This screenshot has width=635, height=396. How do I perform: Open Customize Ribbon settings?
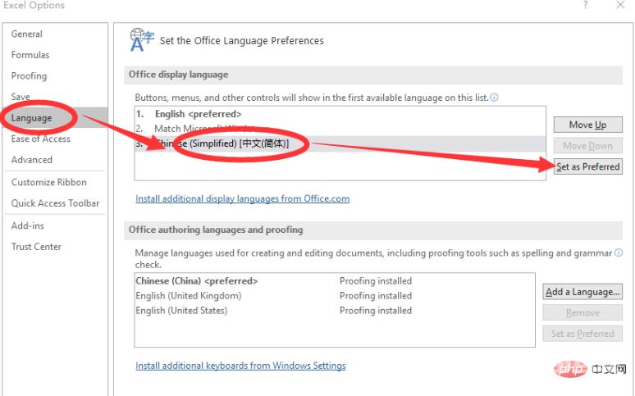click(x=48, y=182)
